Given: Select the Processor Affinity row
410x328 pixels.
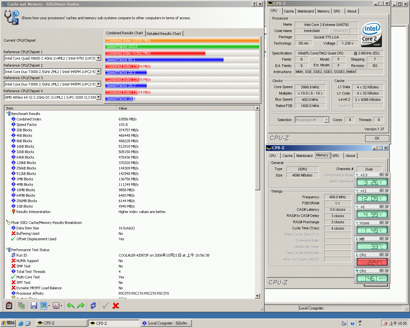Looking at the screenshot, I should [129, 293].
